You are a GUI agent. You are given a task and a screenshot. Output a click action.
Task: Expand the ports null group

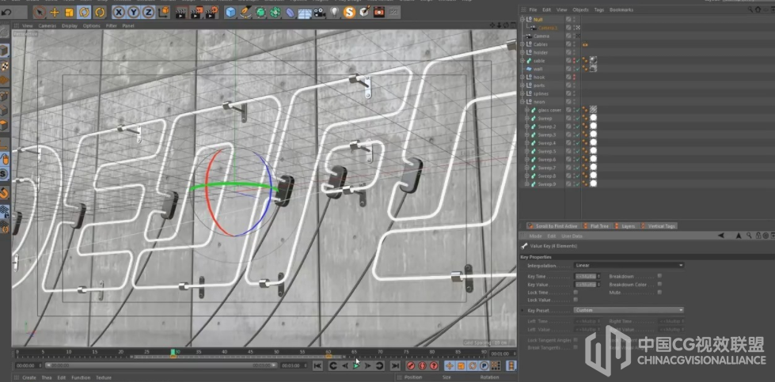pyautogui.click(x=522, y=85)
